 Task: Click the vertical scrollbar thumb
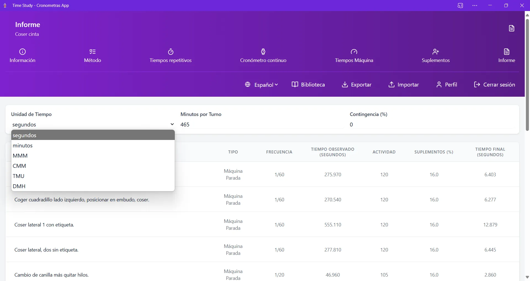tap(527, 75)
